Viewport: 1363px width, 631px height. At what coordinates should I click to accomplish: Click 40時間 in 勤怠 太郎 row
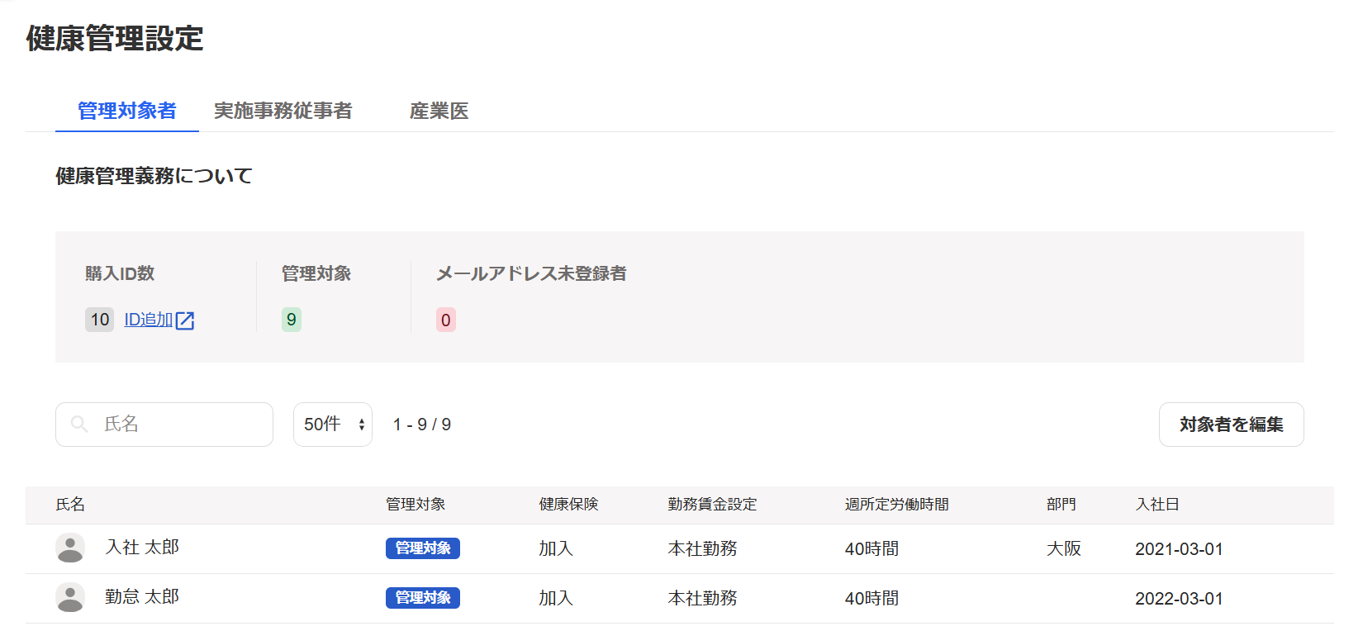[x=872, y=598]
